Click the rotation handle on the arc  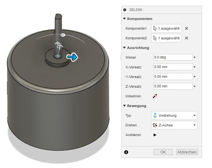point(63,35)
